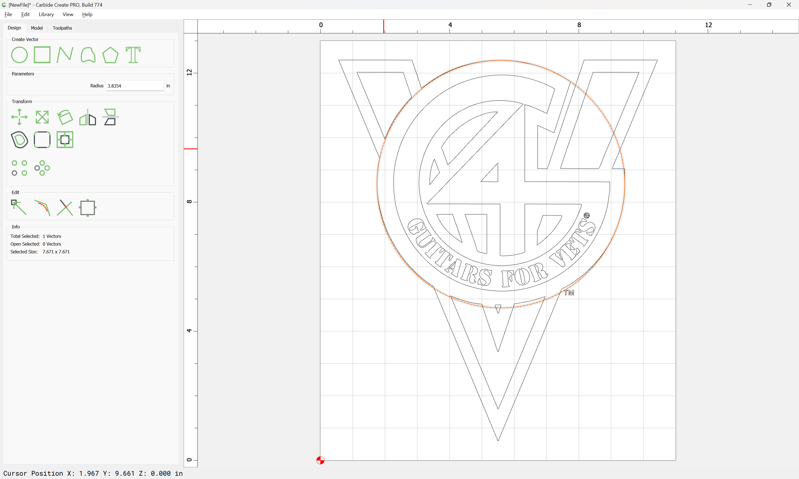Click the 'Selected Size: 7.671 x 7.671' text
The height and width of the screenshot is (479, 799).
(40, 252)
